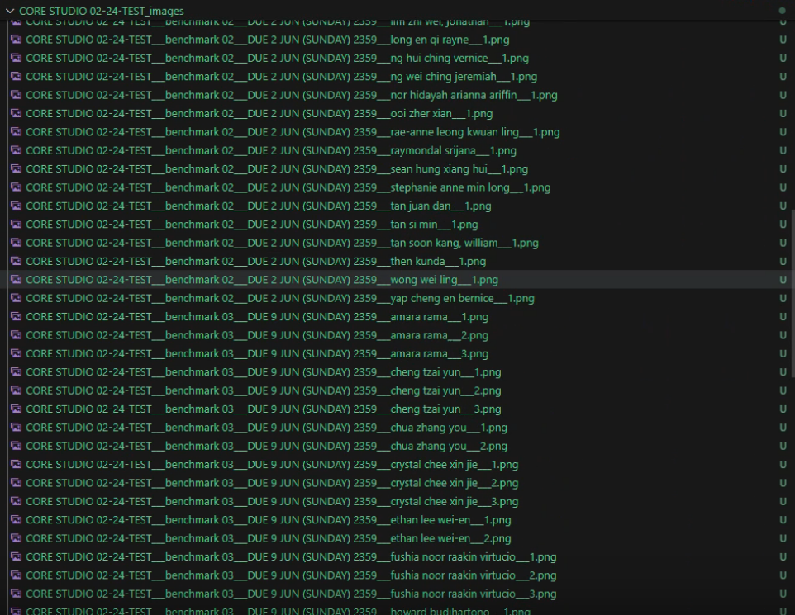
Task: Click the U untracked badge for sean hung xiang hui__1.png
Action: pos(783,169)
